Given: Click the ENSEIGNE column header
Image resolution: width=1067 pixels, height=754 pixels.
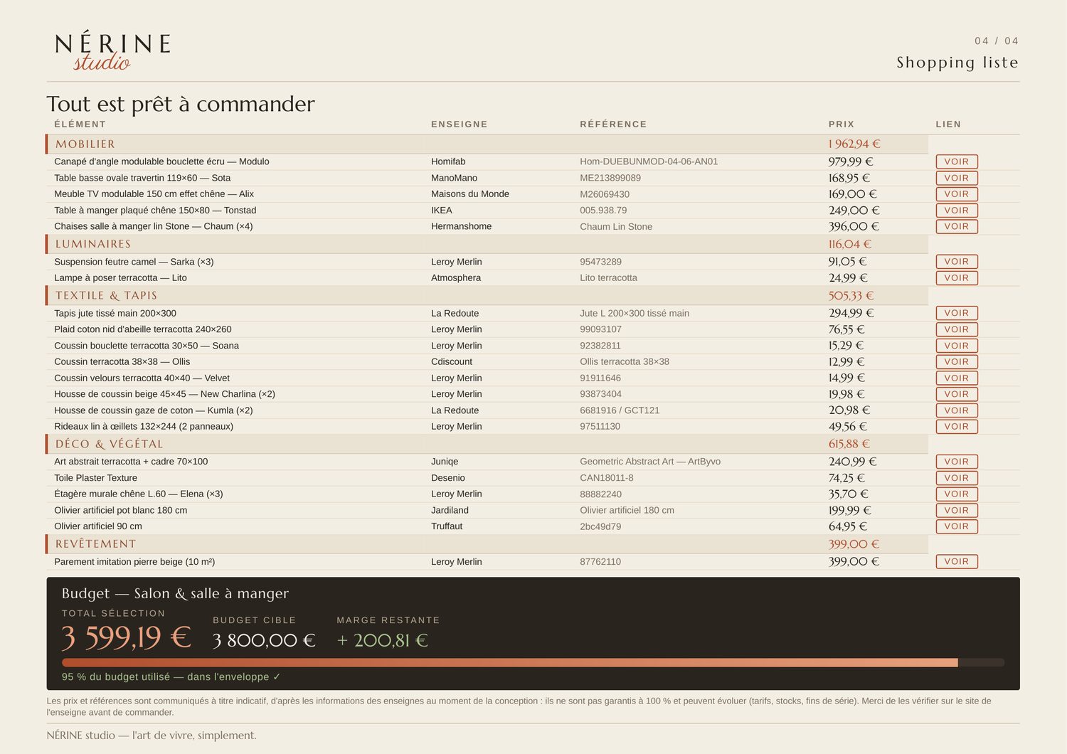Looking at the screenshot, I should click(460, 124).
